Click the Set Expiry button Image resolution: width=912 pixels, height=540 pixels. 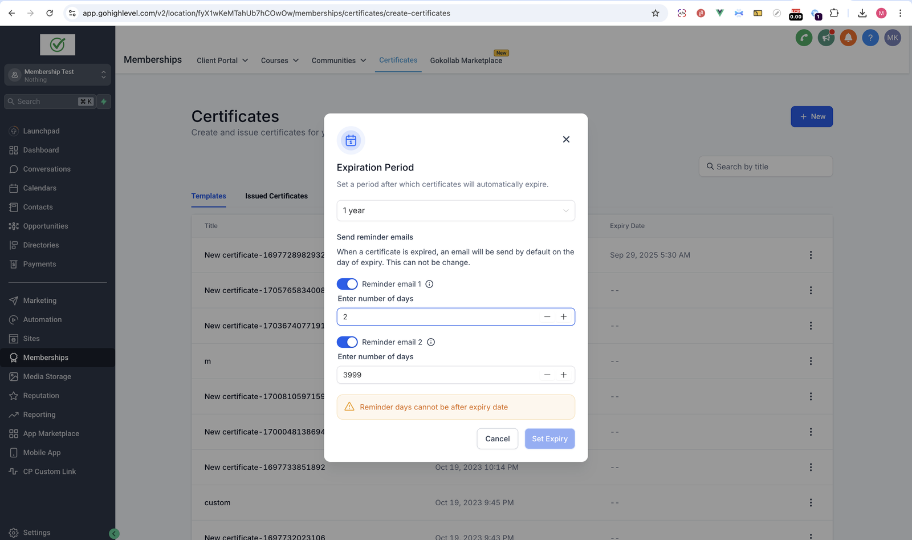[549, 439]
